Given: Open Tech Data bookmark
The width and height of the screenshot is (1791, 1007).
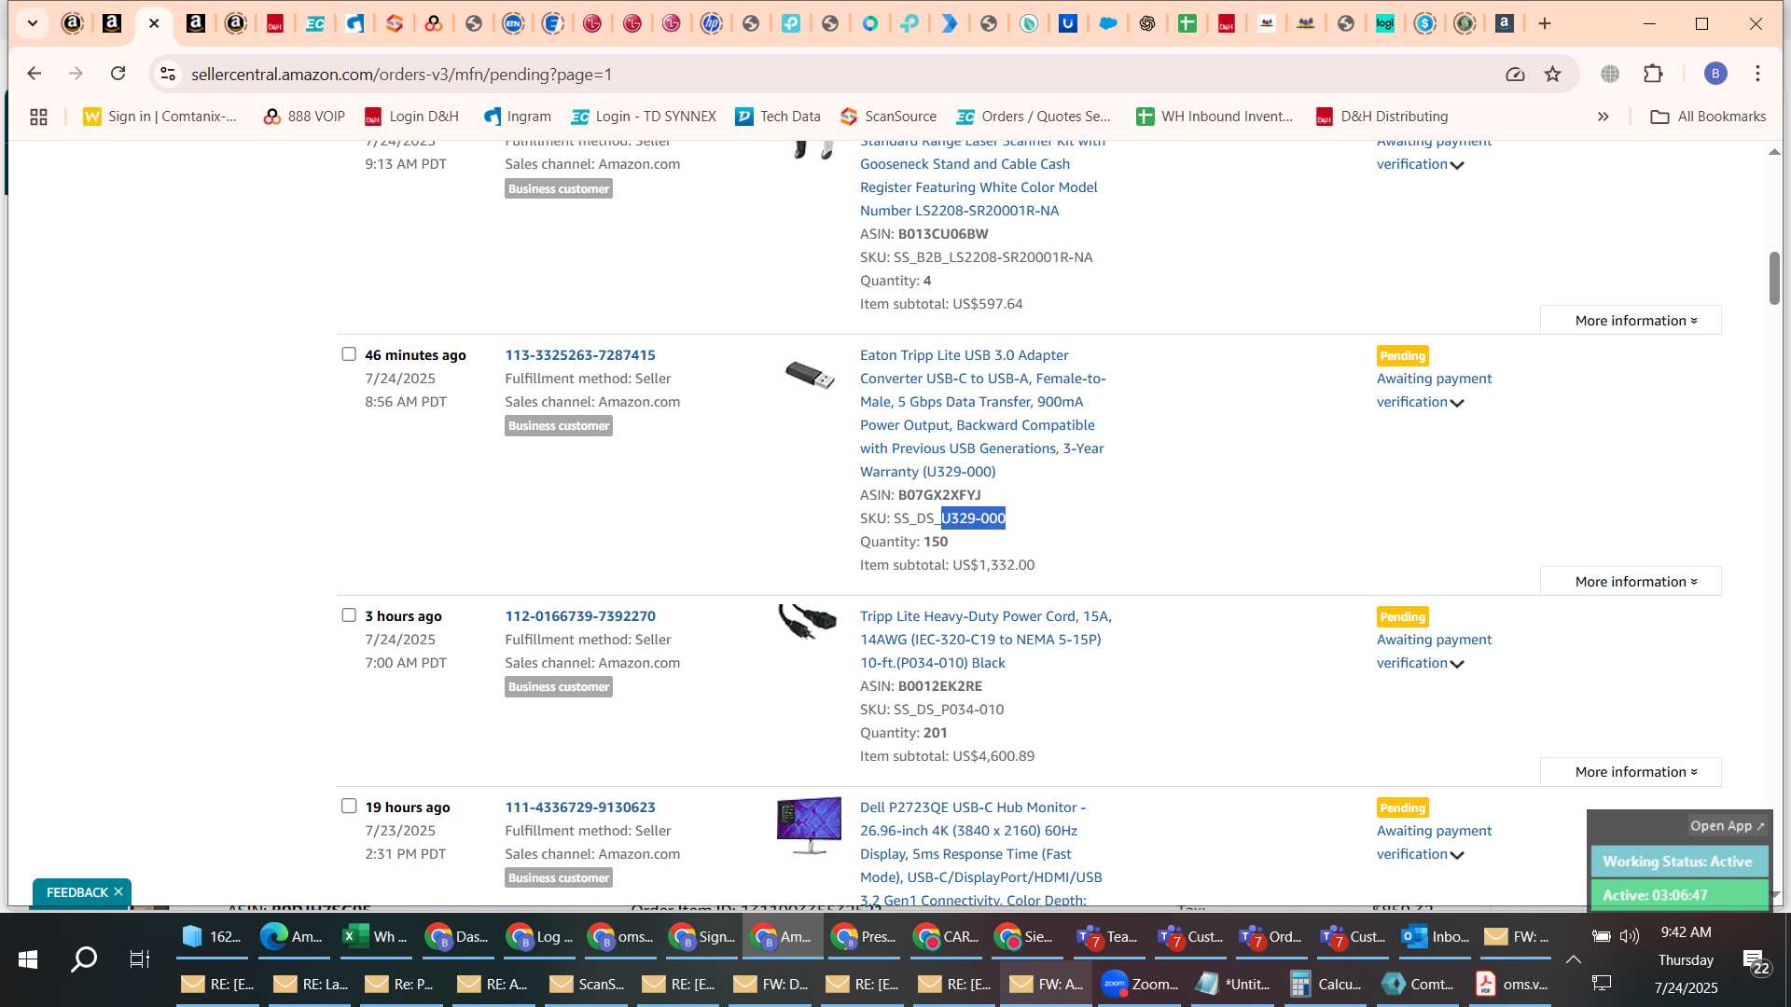Looking at the screenshot, I should tap(778, 117).
